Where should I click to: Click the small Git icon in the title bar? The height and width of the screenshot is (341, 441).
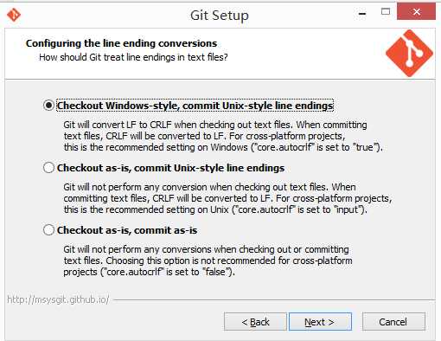pyautogui.click(x=14, y=15)
